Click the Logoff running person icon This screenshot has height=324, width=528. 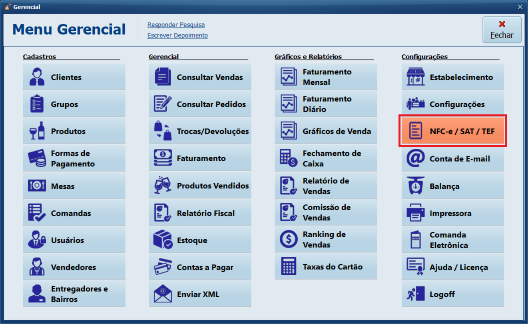(x=415, y=294)
